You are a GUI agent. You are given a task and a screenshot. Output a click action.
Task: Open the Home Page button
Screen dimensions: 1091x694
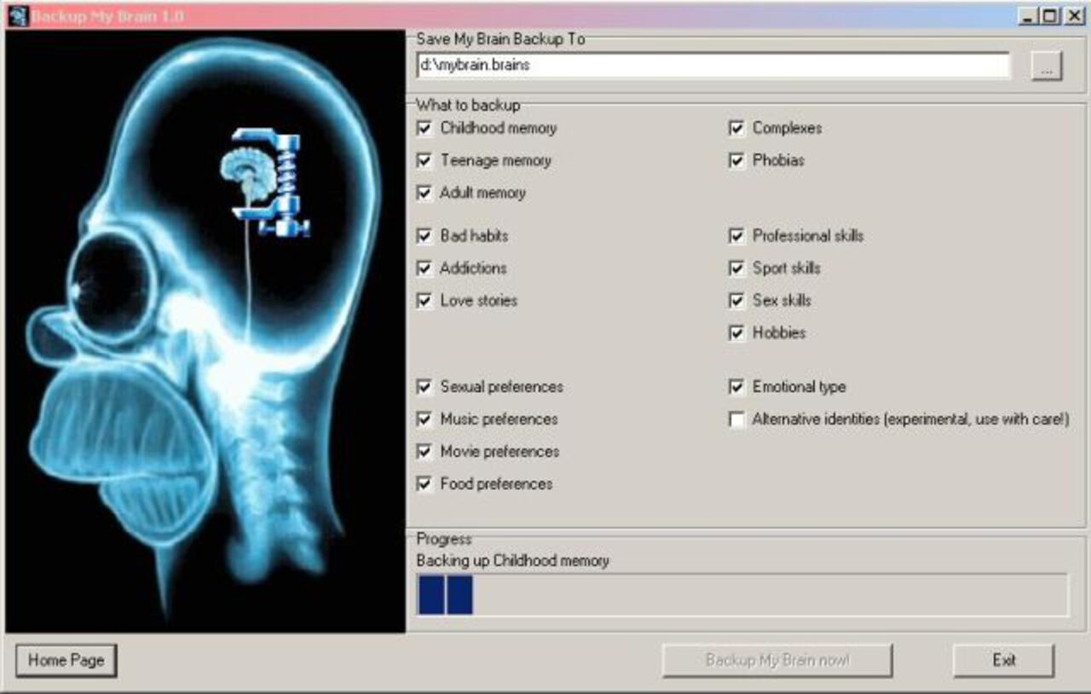click(x=66, y=660)
